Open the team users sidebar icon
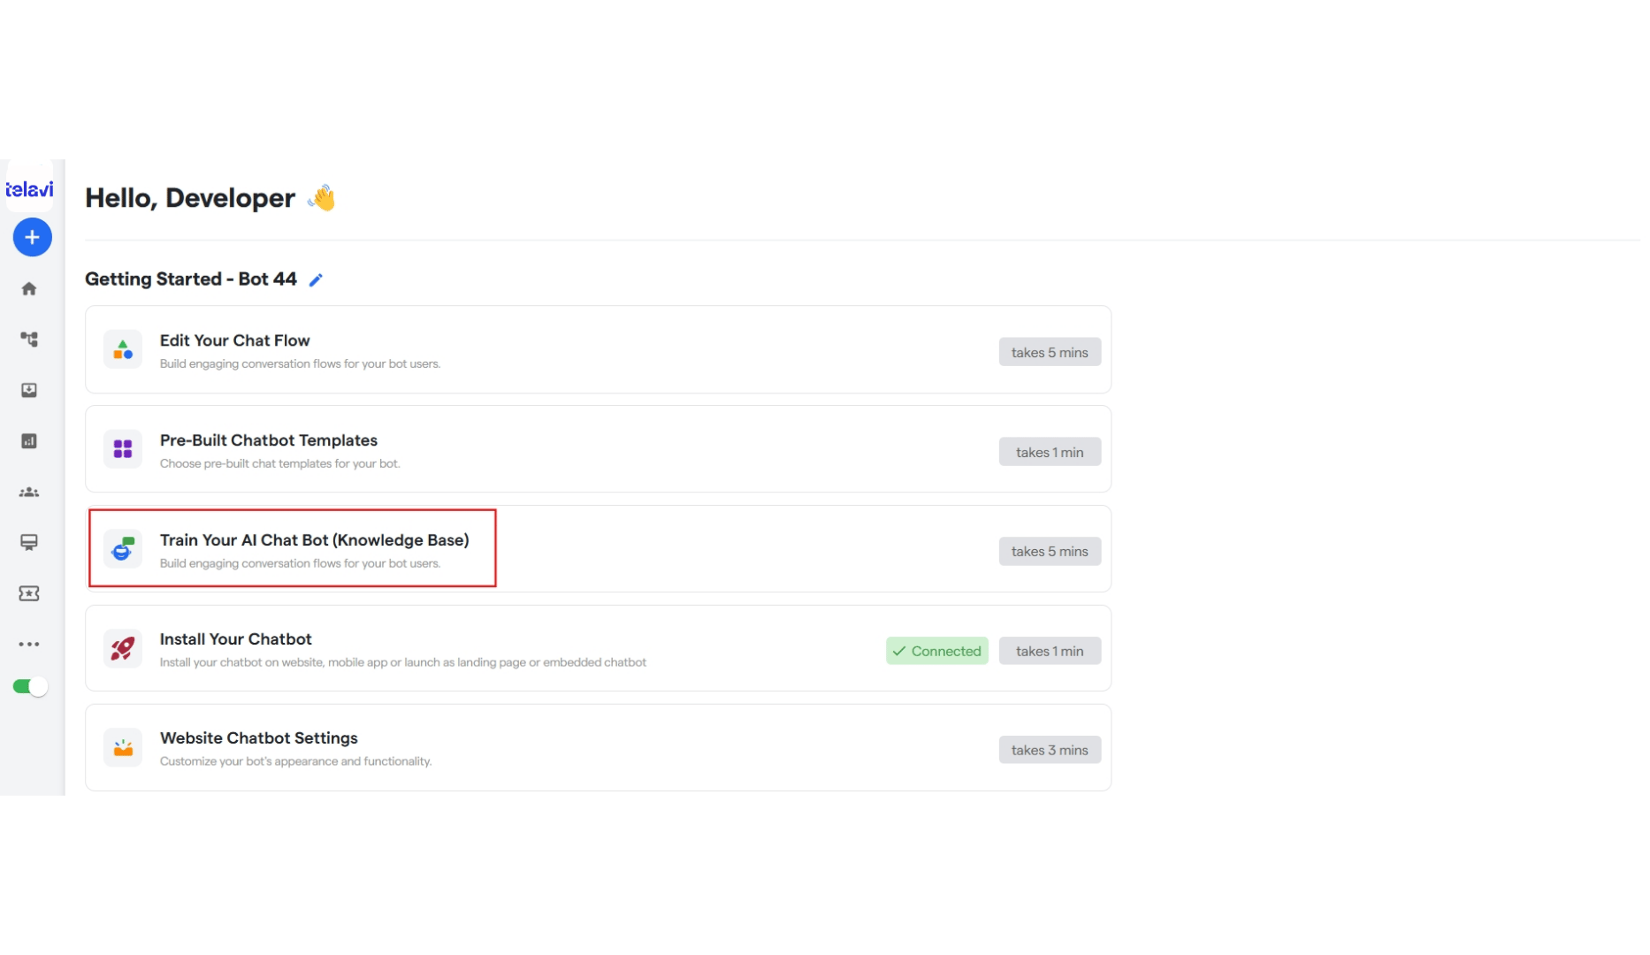The width and height of the screenshot is (1650, 955). pos(29,492)
